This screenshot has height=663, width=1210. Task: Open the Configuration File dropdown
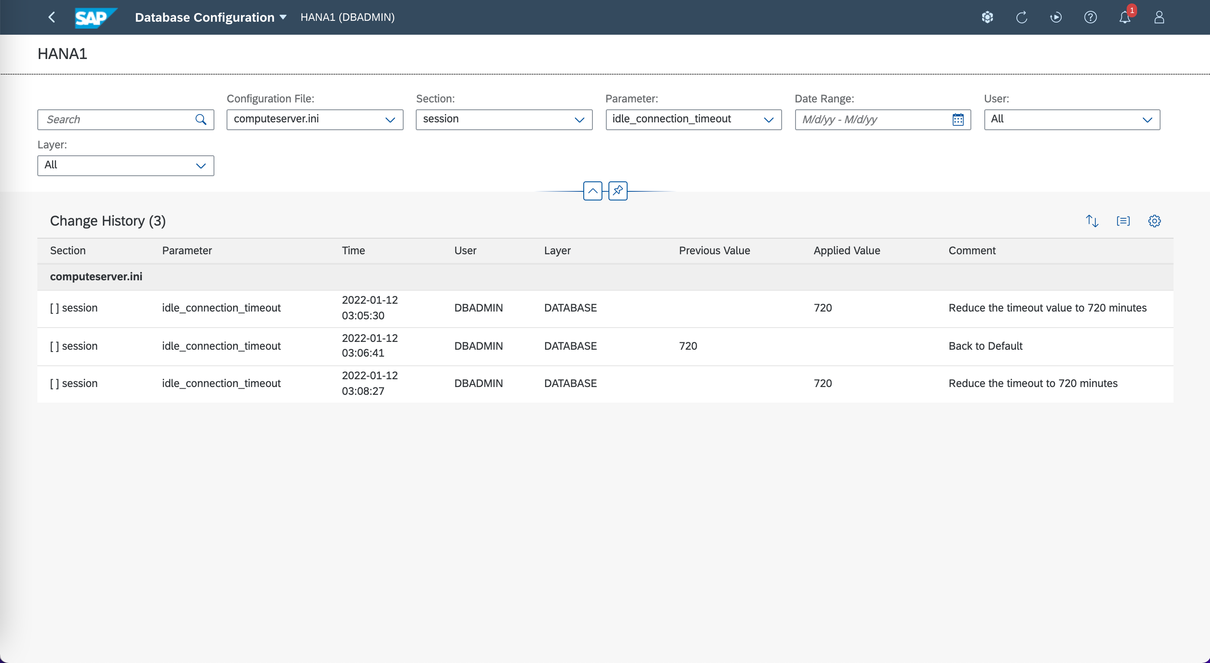[x=390, y=120]
